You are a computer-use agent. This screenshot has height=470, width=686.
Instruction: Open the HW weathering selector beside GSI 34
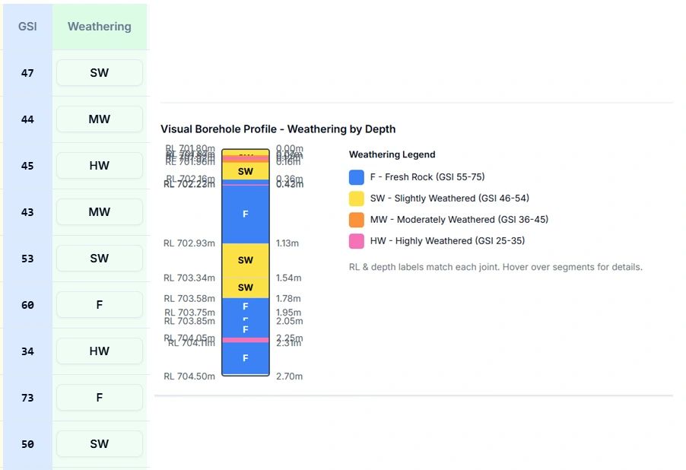tap(100, 351)
